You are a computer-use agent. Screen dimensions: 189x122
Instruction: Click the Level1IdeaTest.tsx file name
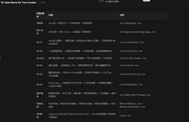[x=132, y=42]
